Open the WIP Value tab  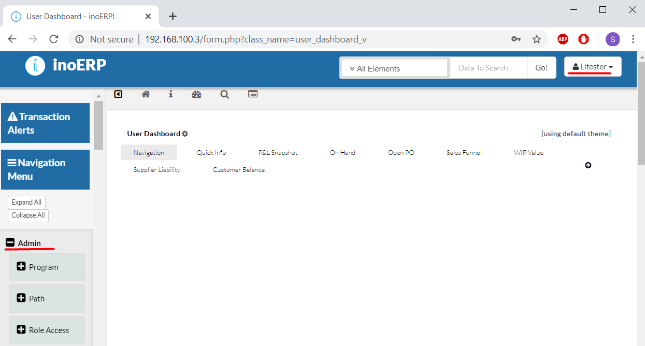coord(528,152)
